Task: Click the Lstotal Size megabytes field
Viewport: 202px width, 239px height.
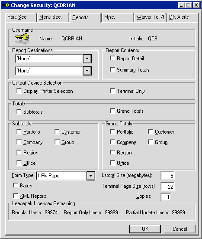Action: tap(167, 176)
